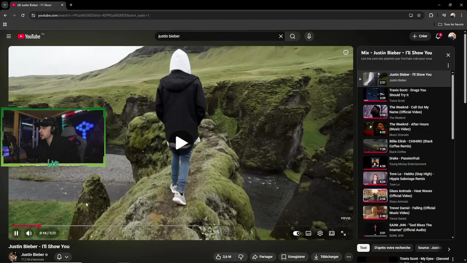Click the playlist panel scrollbar
Screen dimensions: 467x263
(x=453, y=107)
